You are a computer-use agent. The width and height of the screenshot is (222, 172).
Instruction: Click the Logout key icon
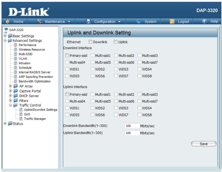[x=172, y=21]
